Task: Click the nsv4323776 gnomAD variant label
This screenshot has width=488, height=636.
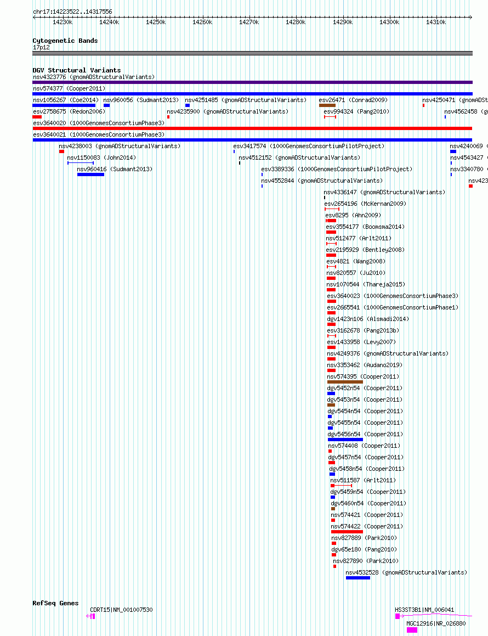Action: pos(94,77)
